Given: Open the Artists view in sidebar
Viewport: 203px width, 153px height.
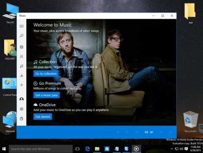Looking at the screenshot, I should pyautogui.click(x=22, y=57).
